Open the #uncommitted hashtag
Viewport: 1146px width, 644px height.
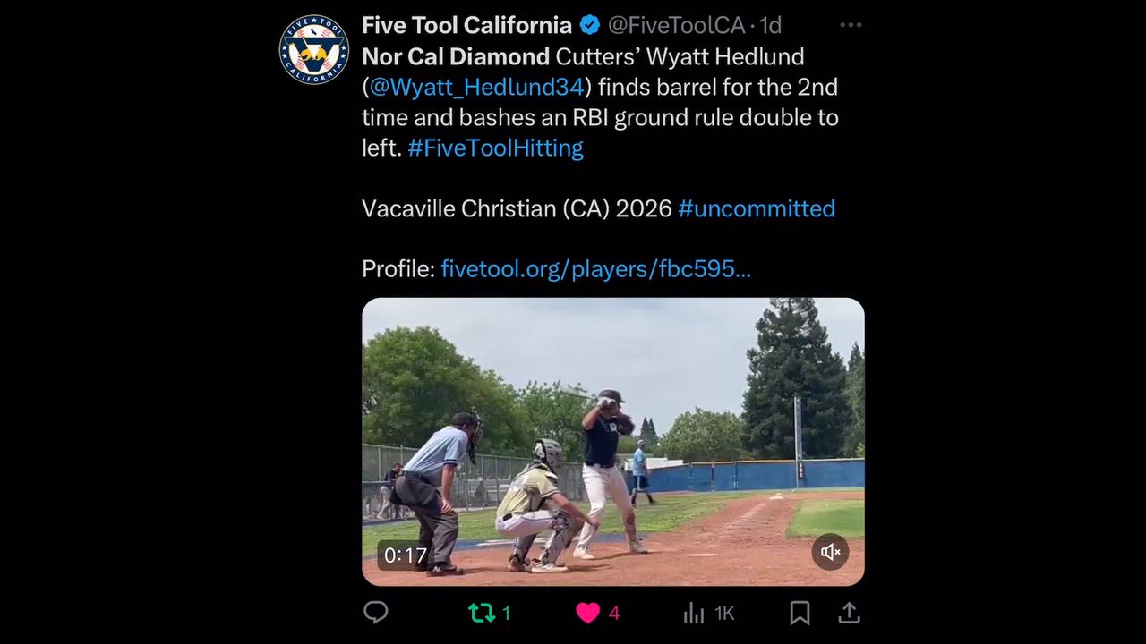click(757, 208)
